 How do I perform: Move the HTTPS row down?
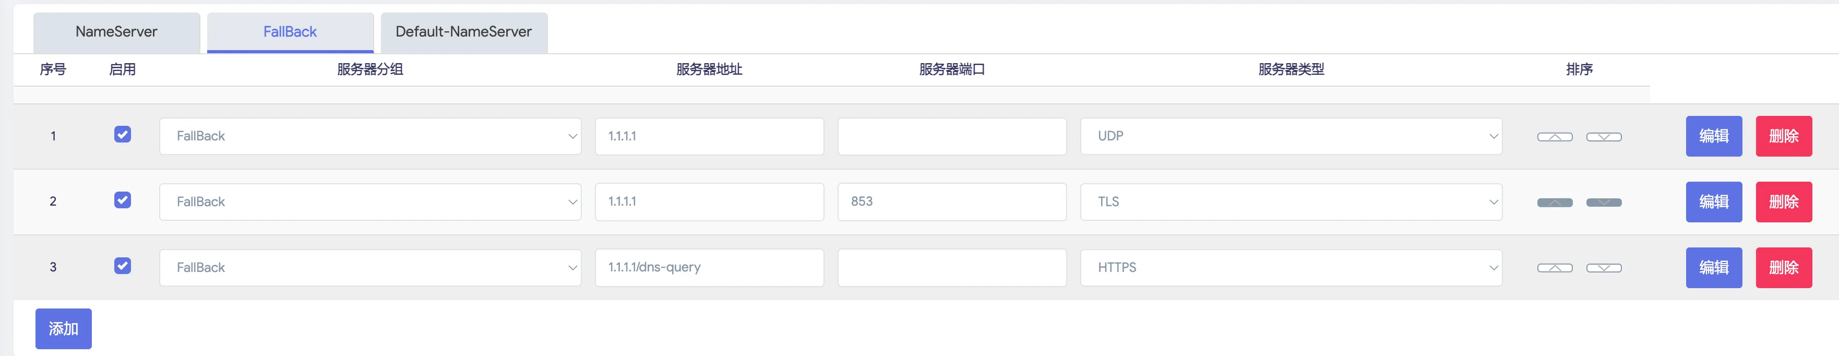coord(1604,268)
